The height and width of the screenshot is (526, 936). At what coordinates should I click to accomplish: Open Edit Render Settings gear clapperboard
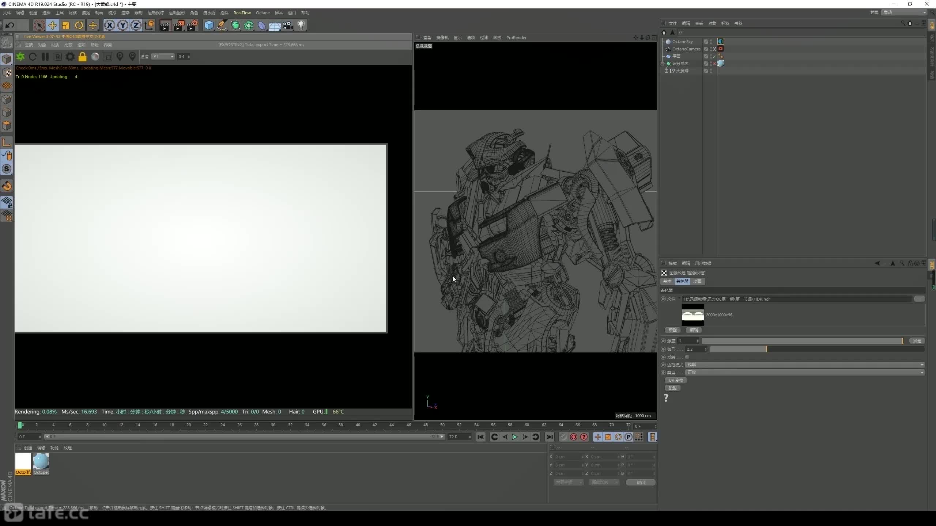(192, 25)
